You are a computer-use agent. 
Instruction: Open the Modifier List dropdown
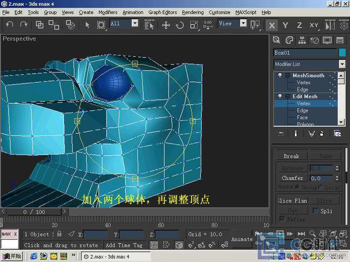(x=342, y=64)
